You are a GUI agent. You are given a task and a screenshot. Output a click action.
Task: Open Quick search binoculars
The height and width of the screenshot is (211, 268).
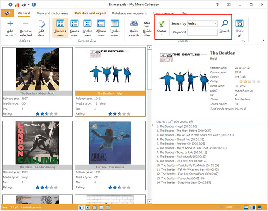(134, 28)
